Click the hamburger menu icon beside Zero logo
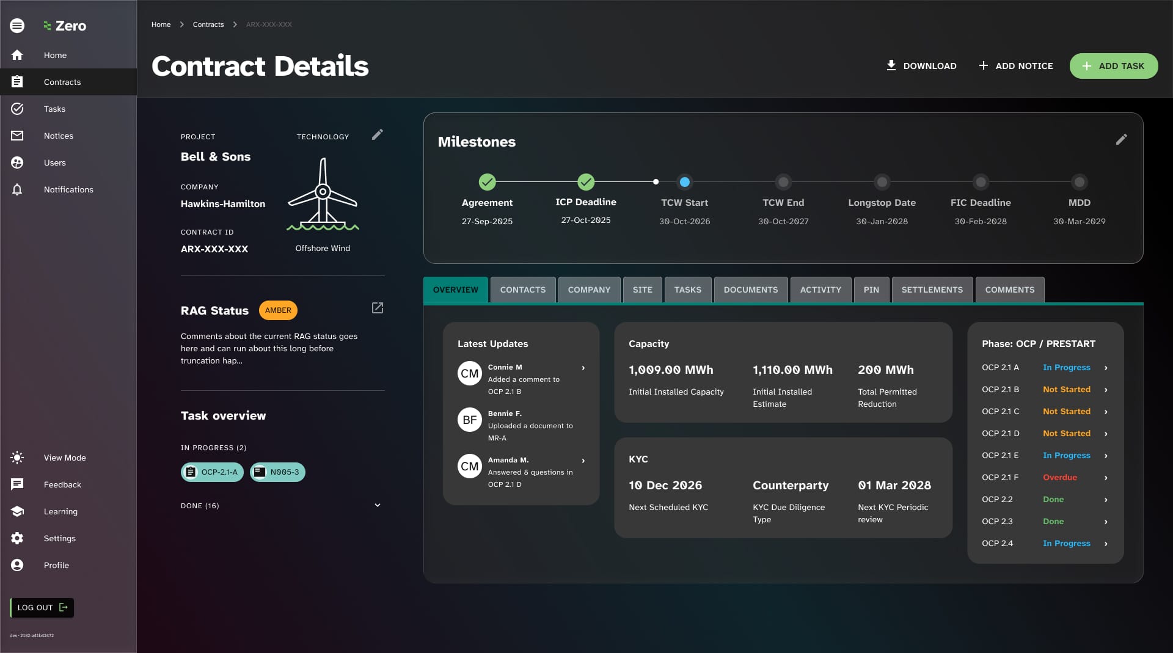 click(x=17, y=26)
